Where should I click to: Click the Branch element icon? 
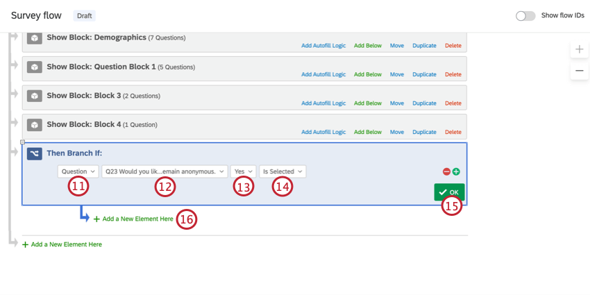click(x=35, y=154)
